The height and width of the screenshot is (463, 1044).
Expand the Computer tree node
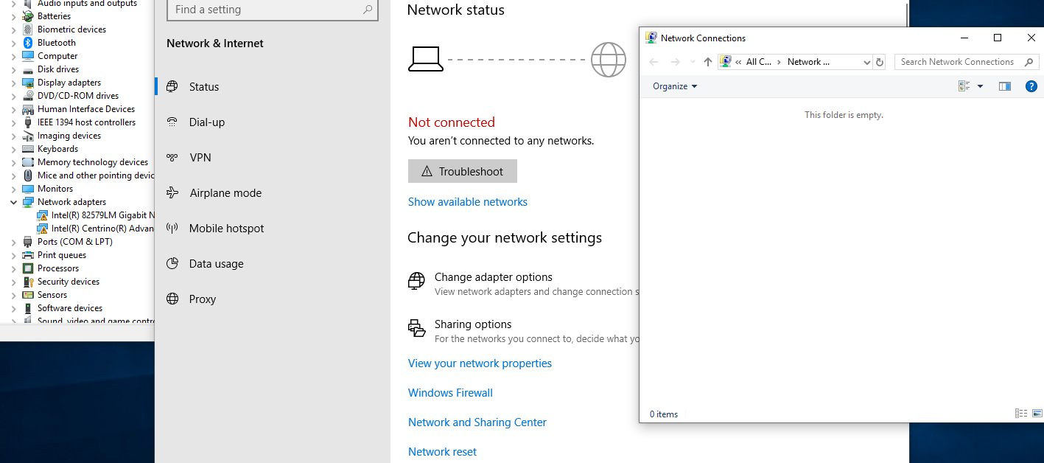(13, 56)
